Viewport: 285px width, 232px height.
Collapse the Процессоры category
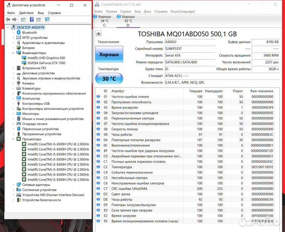[x=13, y=139]
